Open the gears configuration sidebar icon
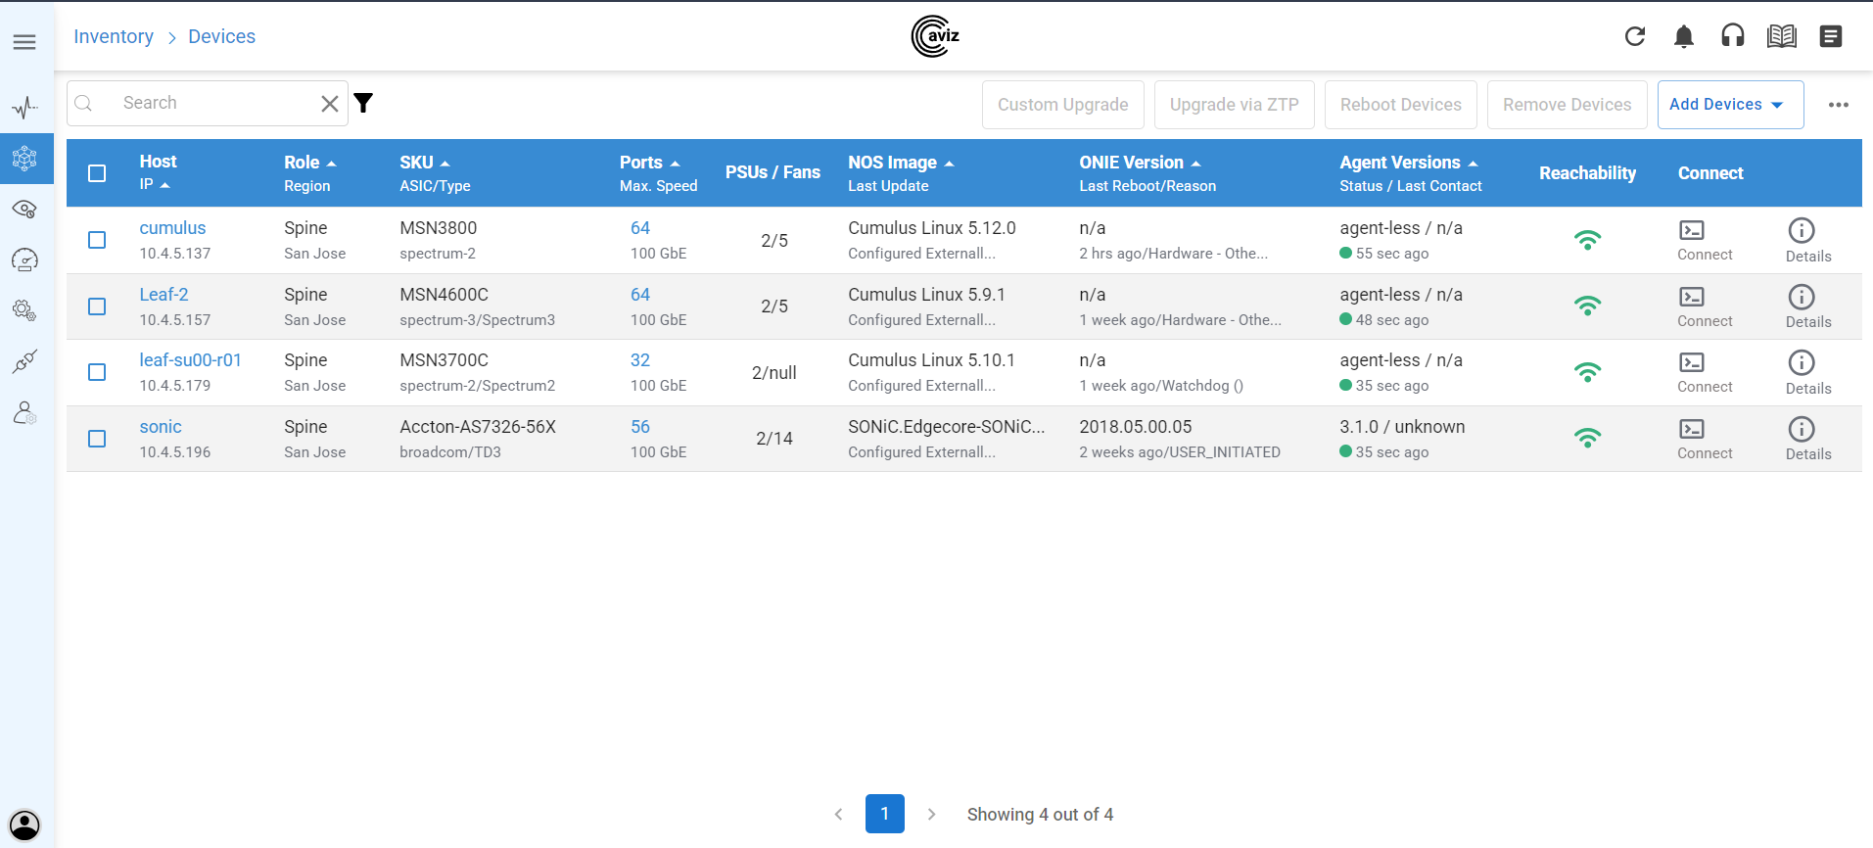1873x848 pixels. (25, 310)
